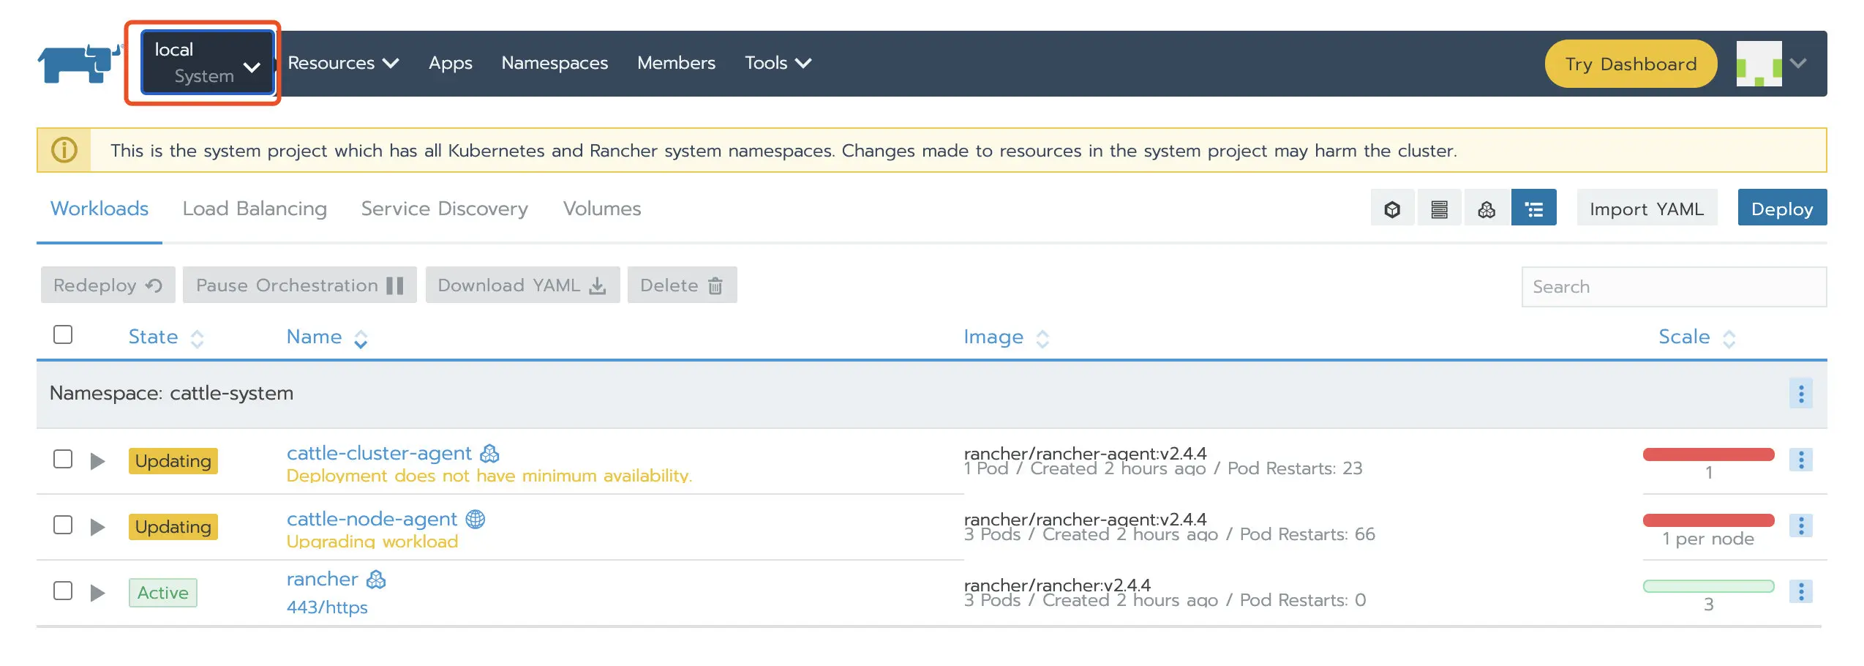Open cattle-node-agent row actions menu
The image size is (1864, 666).
click(x=1800, y=525)
